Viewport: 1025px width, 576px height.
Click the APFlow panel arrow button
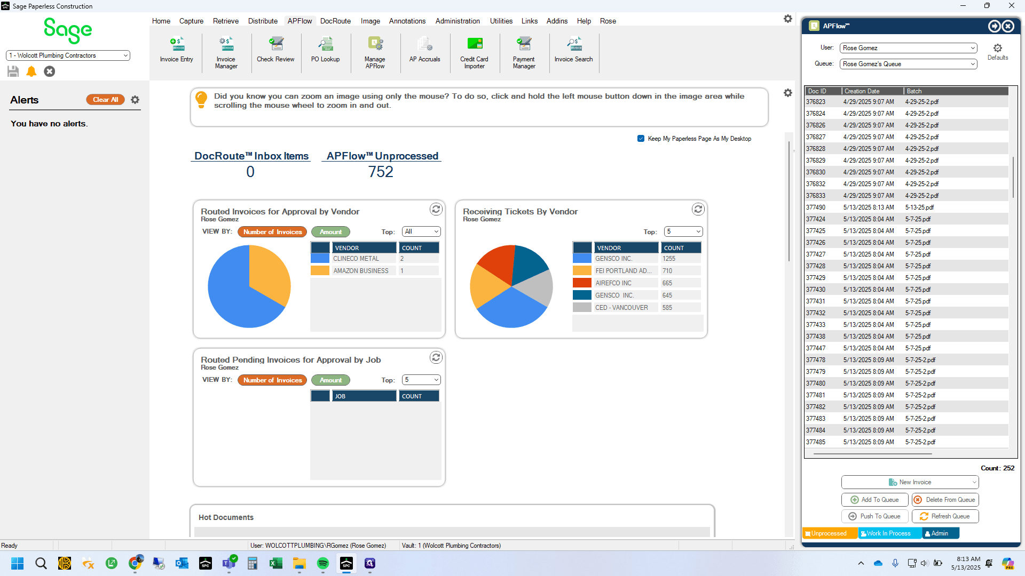coord(994,26)
